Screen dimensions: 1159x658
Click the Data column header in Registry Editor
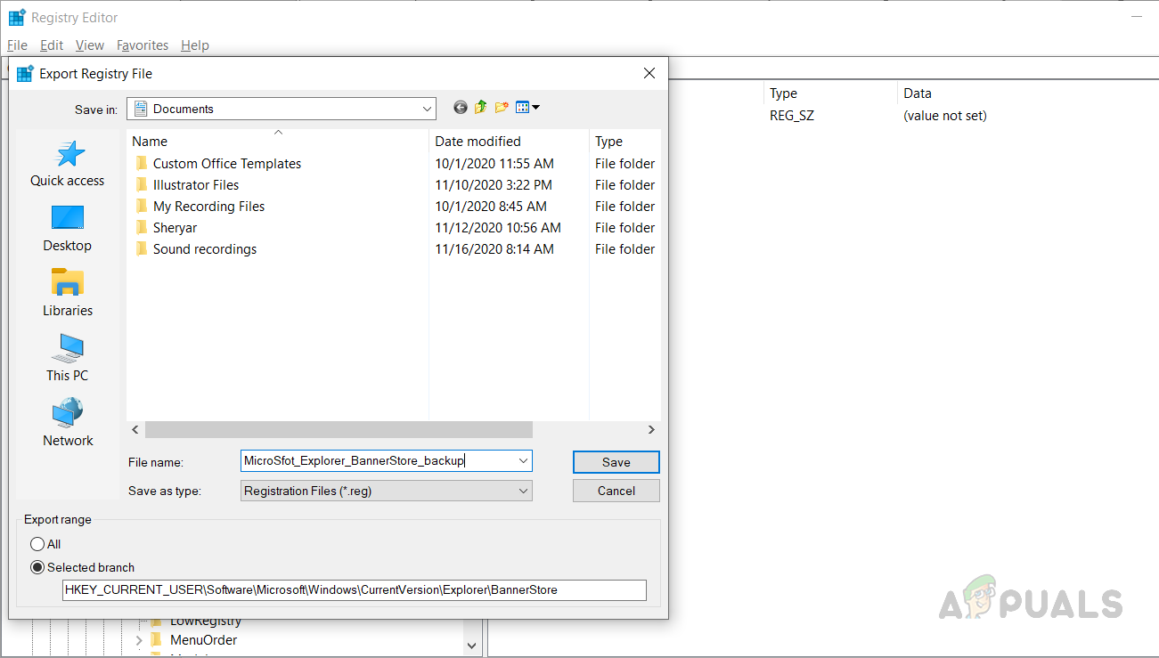pos(918,93)
